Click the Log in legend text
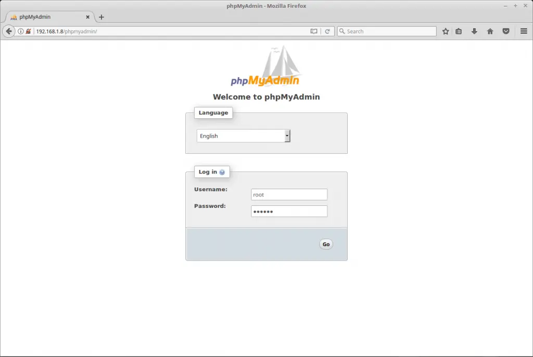Image resolution: width=533 pixels, height=357 pixels. click(x=208, y=172)
